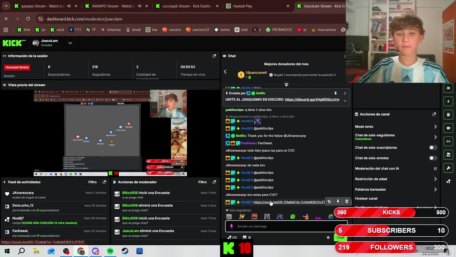Viewport: 456px width, 257px height.
Task: Open the JoacoLam channel selector dropdown
Action: (70, 43)
